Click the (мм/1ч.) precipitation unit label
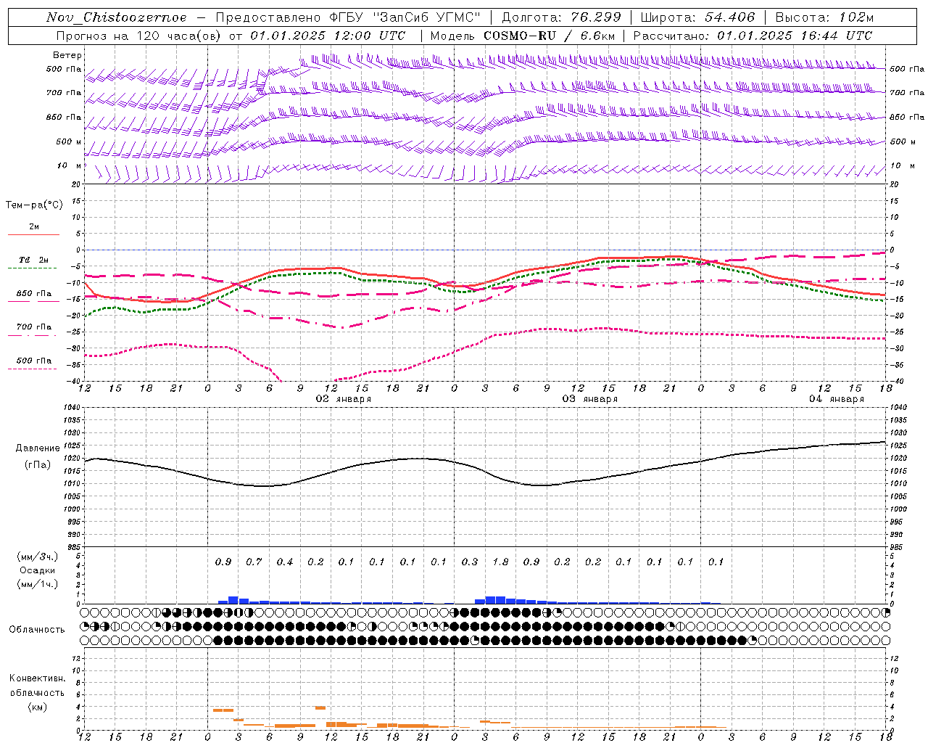This screenshot has height=743, width=928. point(38,584)
